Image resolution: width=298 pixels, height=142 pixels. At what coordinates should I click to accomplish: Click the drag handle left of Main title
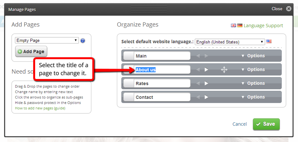[x=128, y=56]
